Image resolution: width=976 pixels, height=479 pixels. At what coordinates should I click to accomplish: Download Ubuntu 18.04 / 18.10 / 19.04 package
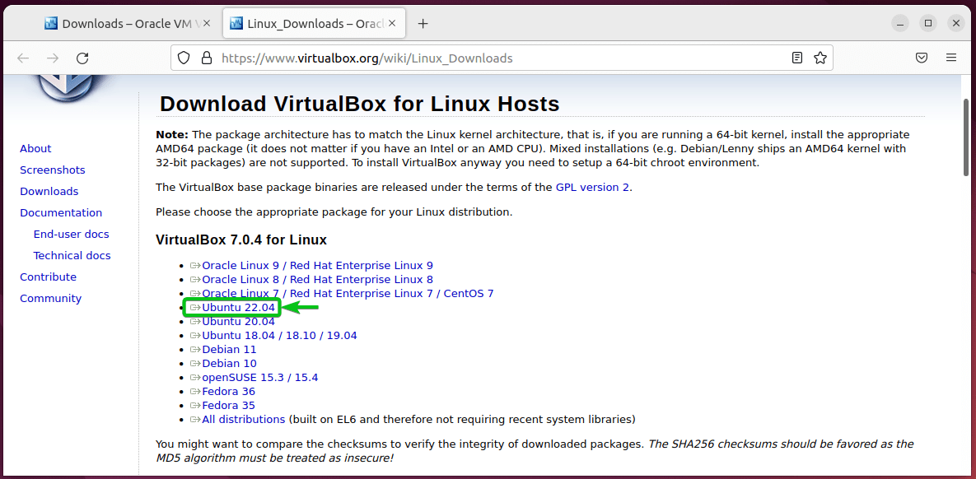(x=279, y=335)
